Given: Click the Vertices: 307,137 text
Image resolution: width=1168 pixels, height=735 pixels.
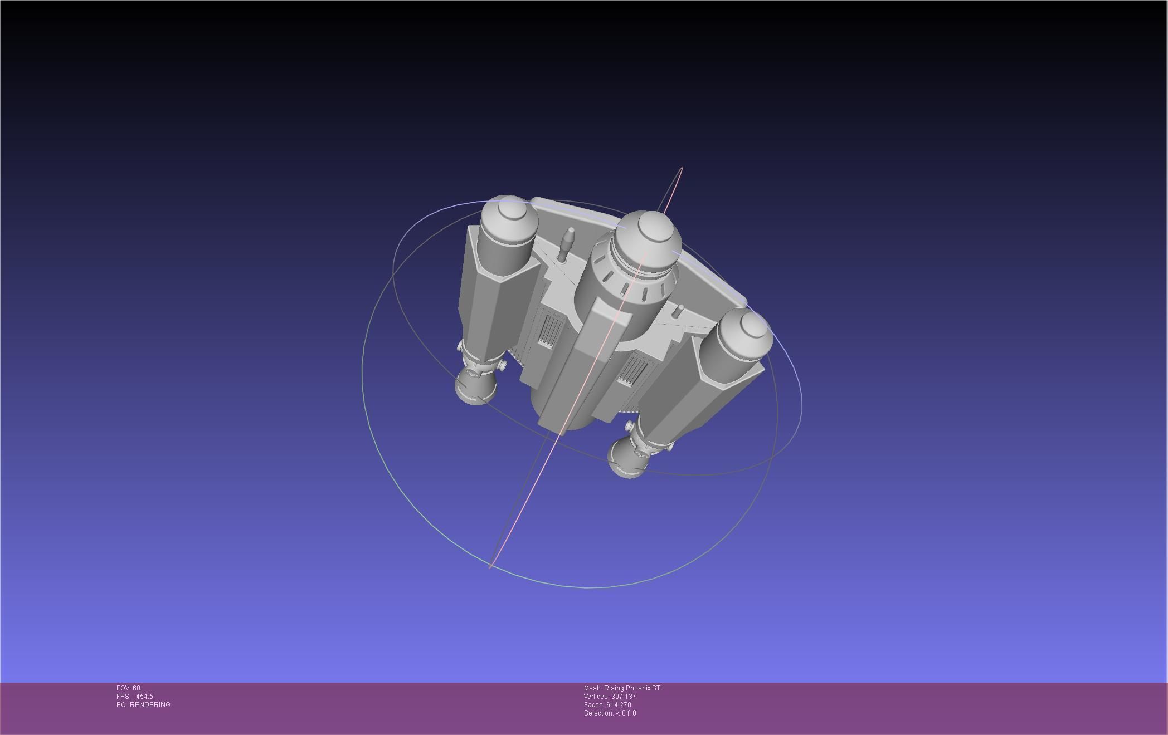Looking at the screenshot, I should coord(610,697).
